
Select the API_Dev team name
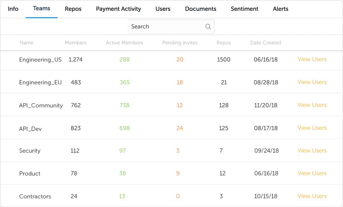point(30,128)
